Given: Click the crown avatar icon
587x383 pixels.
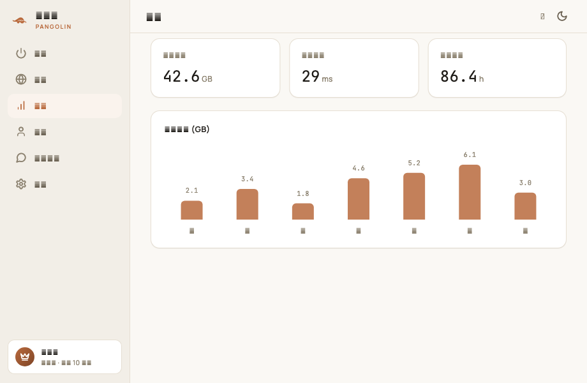Looking at the screenshot, I should click(25, 357).
